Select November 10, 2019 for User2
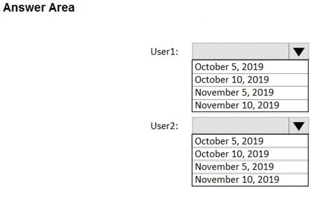Viewport: 322px width, 201px height. (250, 180)
